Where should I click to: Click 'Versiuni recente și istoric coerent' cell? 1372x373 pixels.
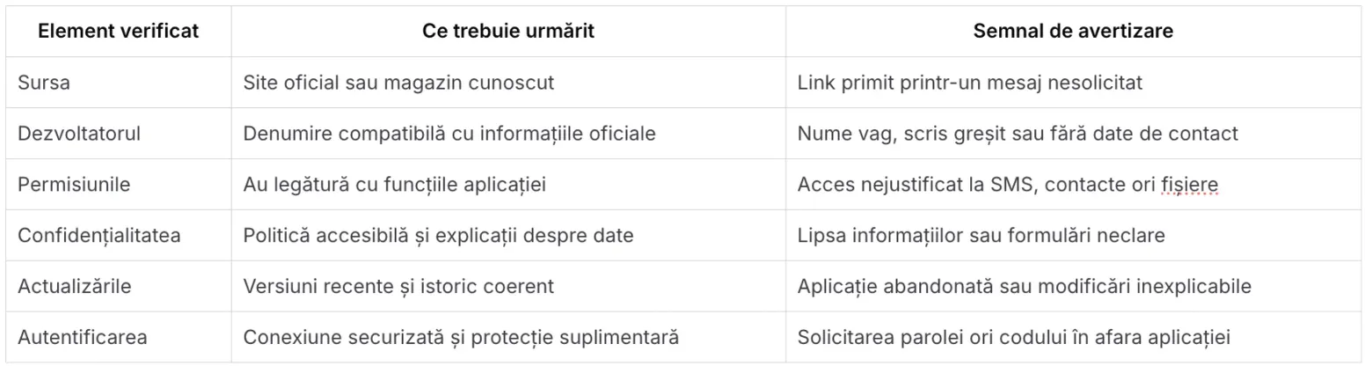click(508, 287)
